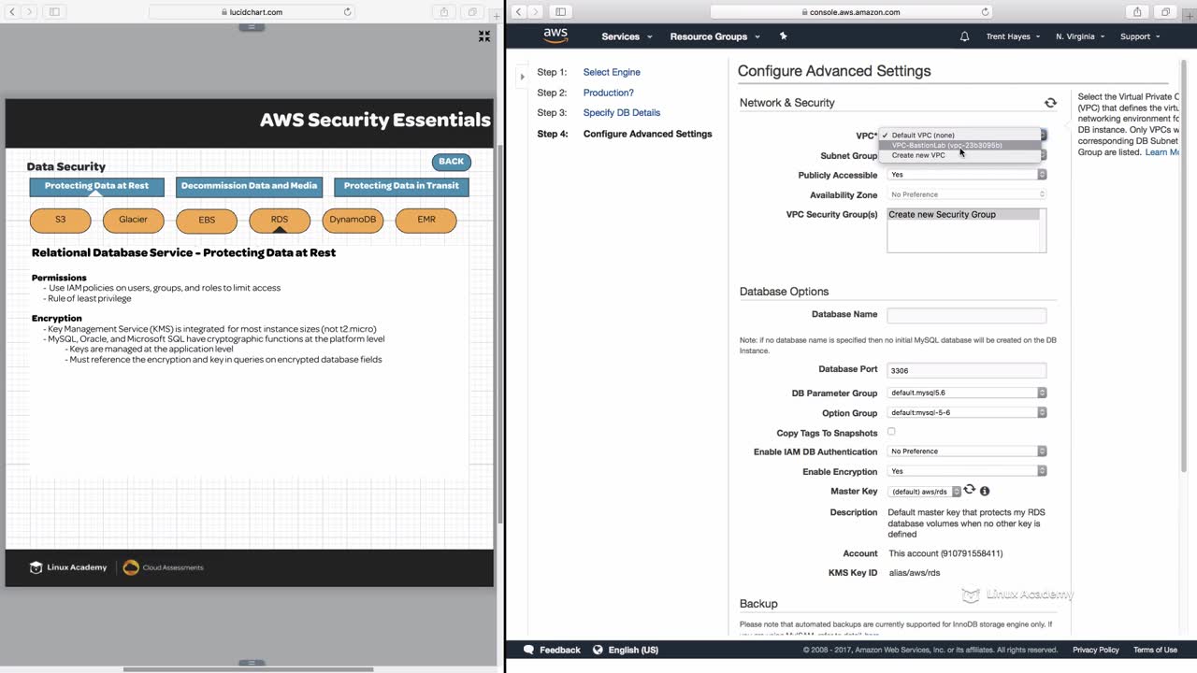Open the Availability Zone dropdown
This screenshot has height=673, width=1197.
tap(967, 194)
